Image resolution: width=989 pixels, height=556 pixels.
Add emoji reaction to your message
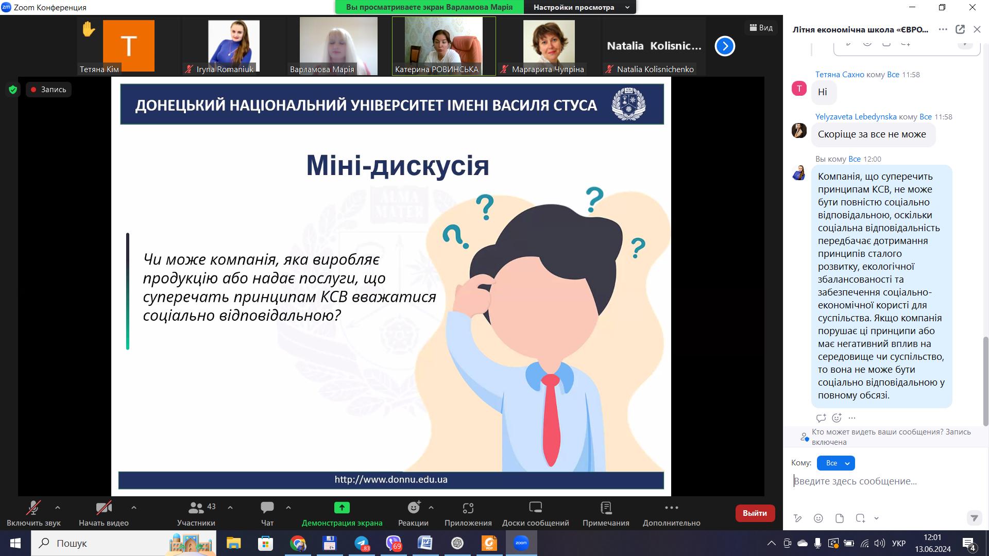[837, 418]
